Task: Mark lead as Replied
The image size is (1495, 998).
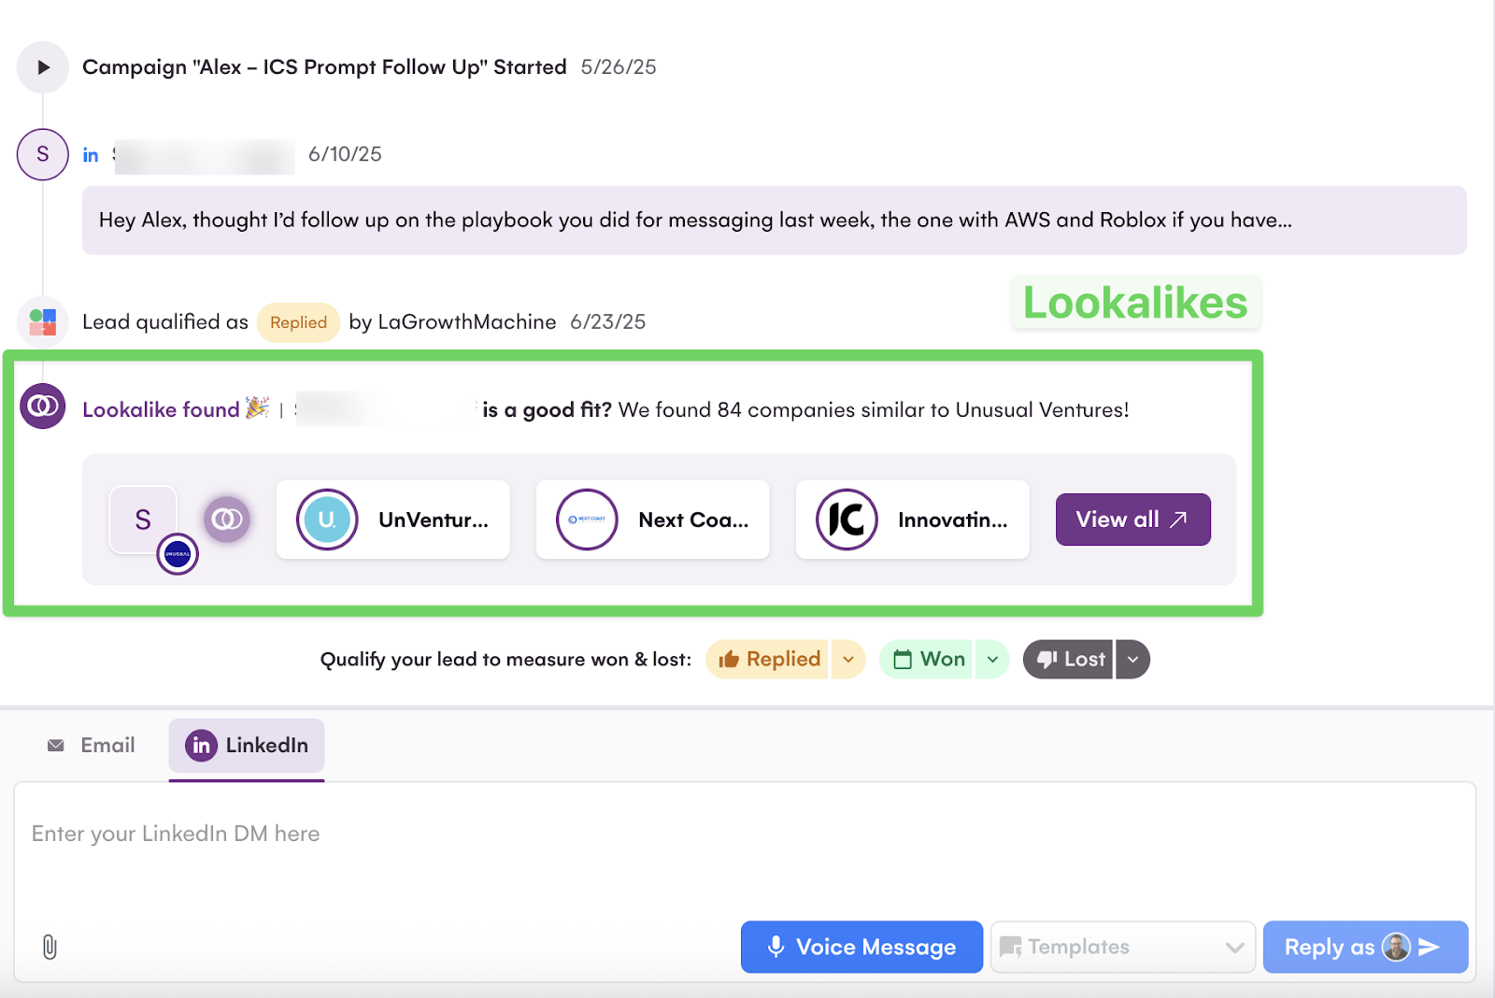Action: [769, 660]
